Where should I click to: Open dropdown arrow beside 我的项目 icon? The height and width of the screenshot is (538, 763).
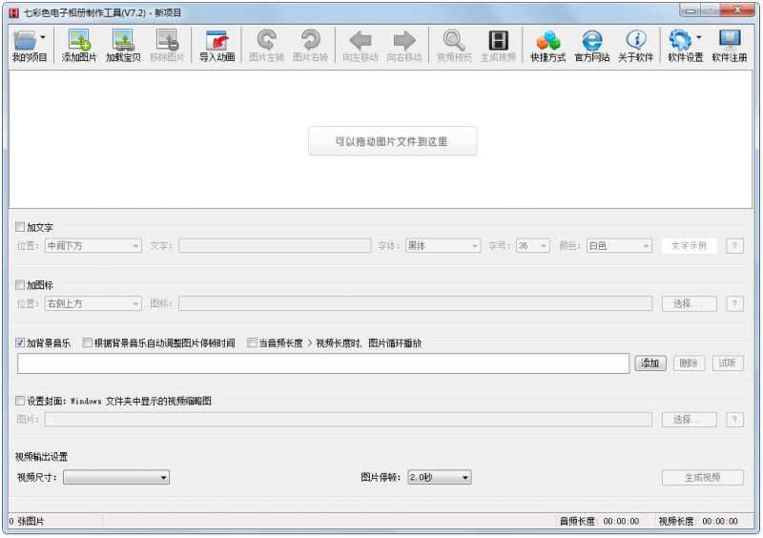click(43, 38)
